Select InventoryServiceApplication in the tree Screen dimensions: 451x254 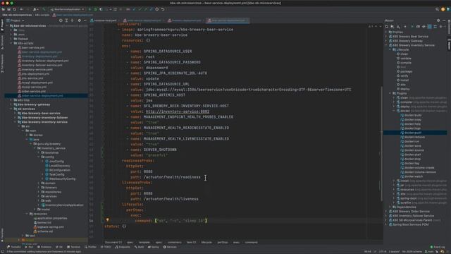[x=64, y=205]
